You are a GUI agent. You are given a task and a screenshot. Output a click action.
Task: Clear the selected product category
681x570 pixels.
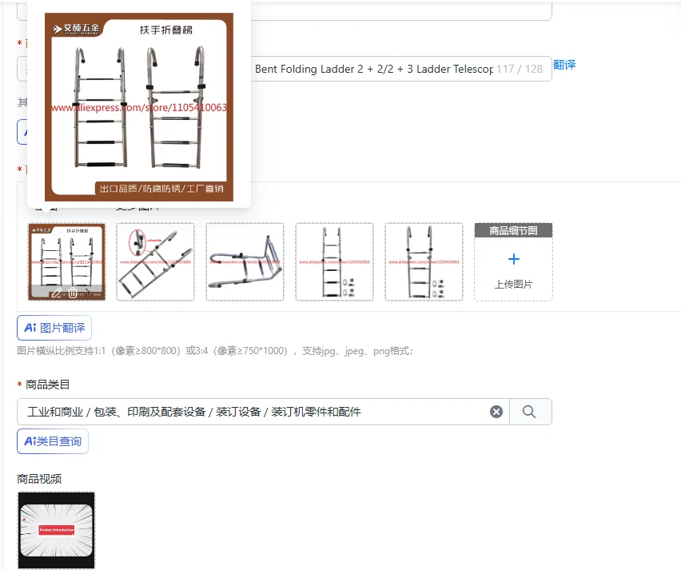496,412
